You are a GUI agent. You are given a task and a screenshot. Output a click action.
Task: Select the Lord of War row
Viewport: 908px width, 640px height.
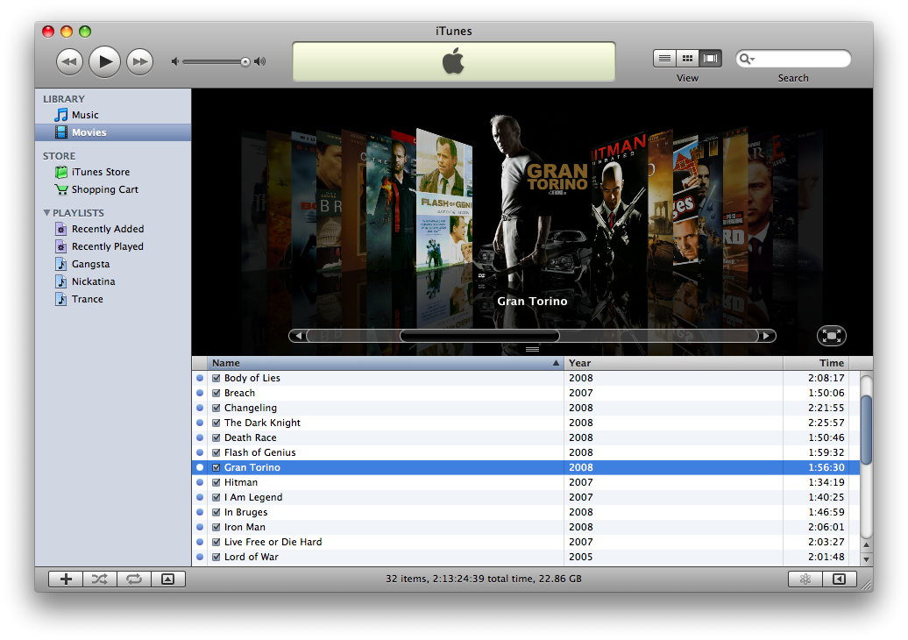526,558
